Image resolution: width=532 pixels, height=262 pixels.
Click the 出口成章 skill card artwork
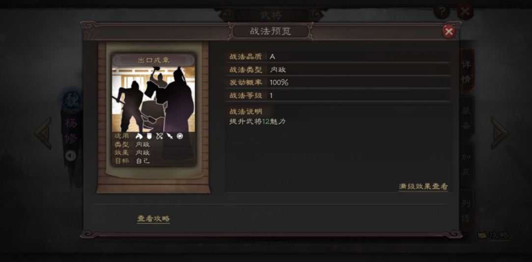click(154, 99)
